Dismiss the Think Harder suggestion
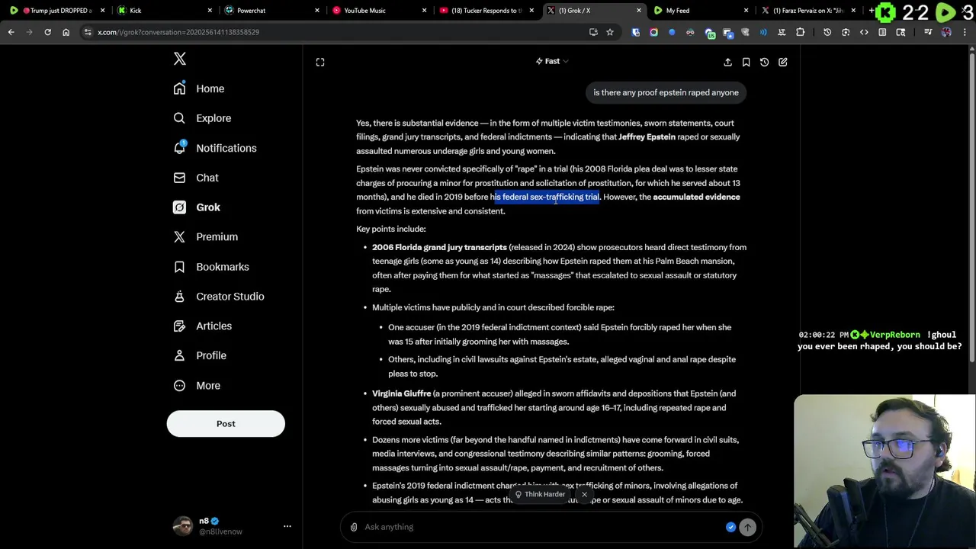The image size is (976, 549). pyautogui.click(x=584, y=494)
